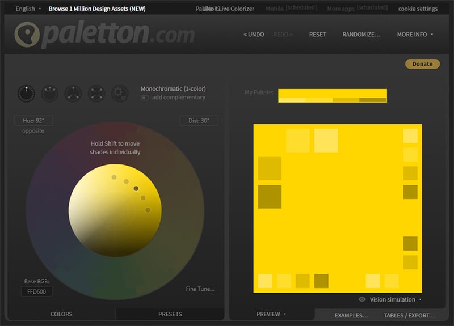454x326 pixels.
Task: Select the Adjacent colors scheme icon
Action: click(x=50, y=94)
